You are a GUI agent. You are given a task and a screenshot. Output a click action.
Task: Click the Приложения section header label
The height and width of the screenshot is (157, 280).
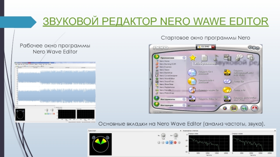[167, 58]
